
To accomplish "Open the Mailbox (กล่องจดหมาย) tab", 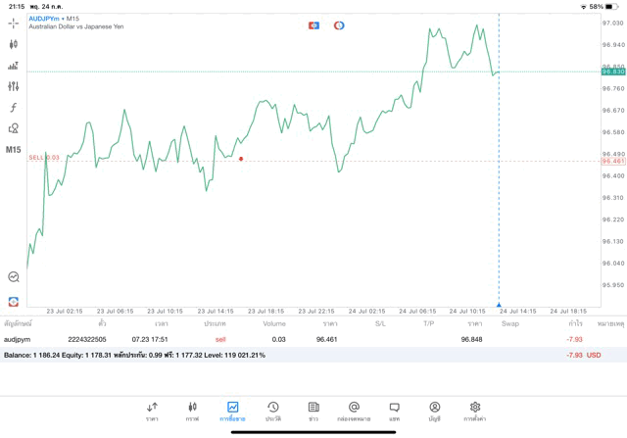I will point(354,411).
